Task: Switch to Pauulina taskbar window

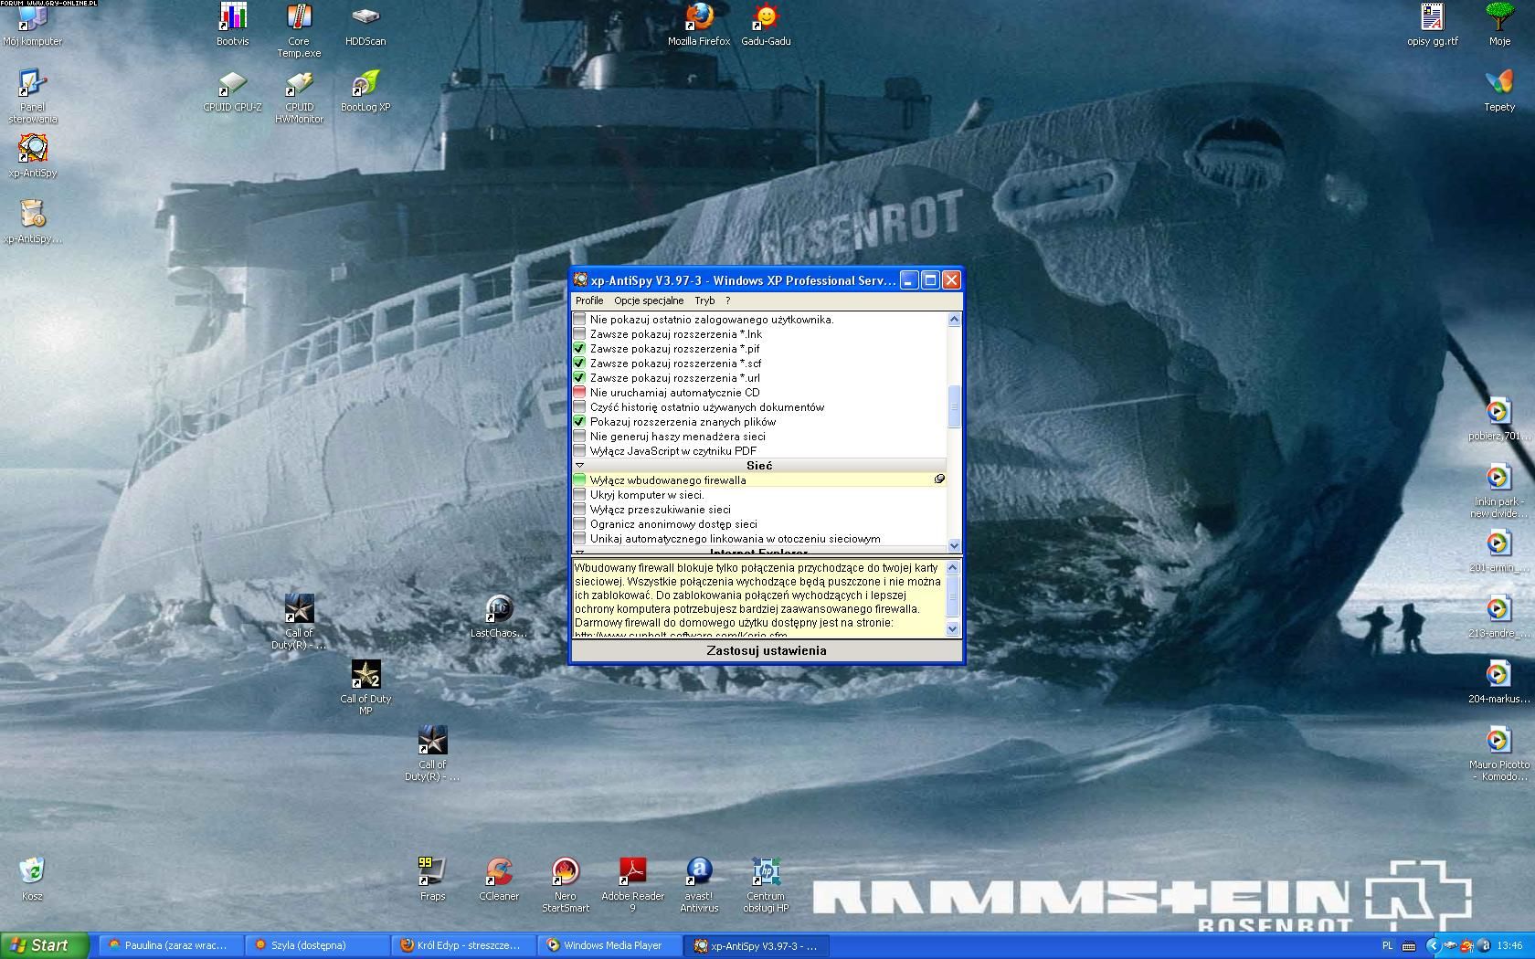Action: [x=170, y=945]
